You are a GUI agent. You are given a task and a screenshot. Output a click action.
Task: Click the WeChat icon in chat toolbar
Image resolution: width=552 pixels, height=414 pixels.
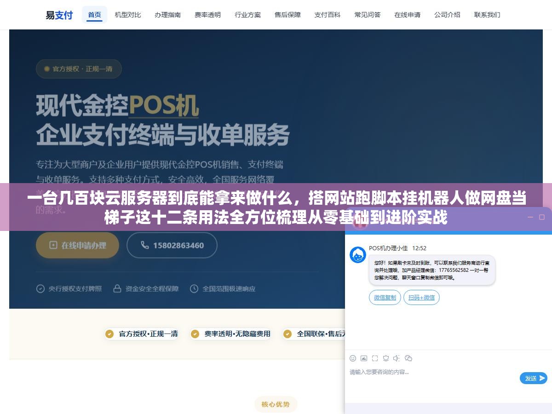(x=408, y=358)
